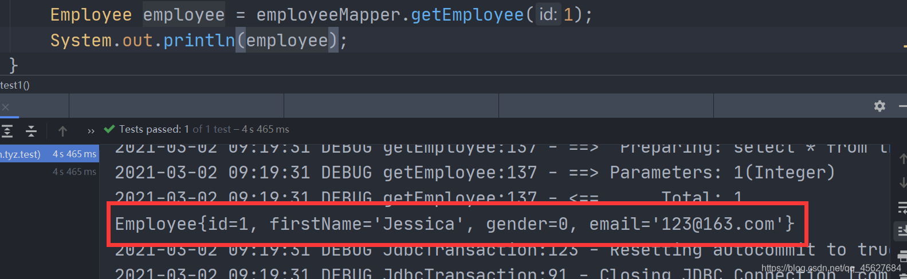Click the 'out' field in the code

point(138,41)
